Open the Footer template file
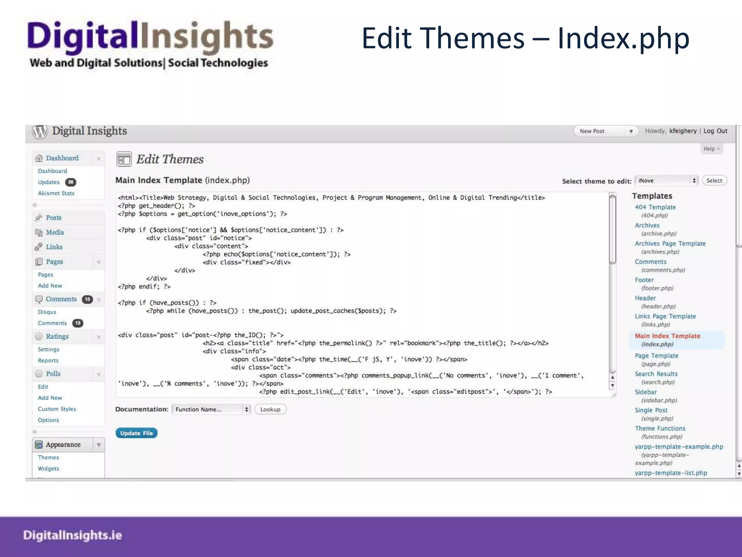This screenshot has width=742, height=557. tap(644, 280)
